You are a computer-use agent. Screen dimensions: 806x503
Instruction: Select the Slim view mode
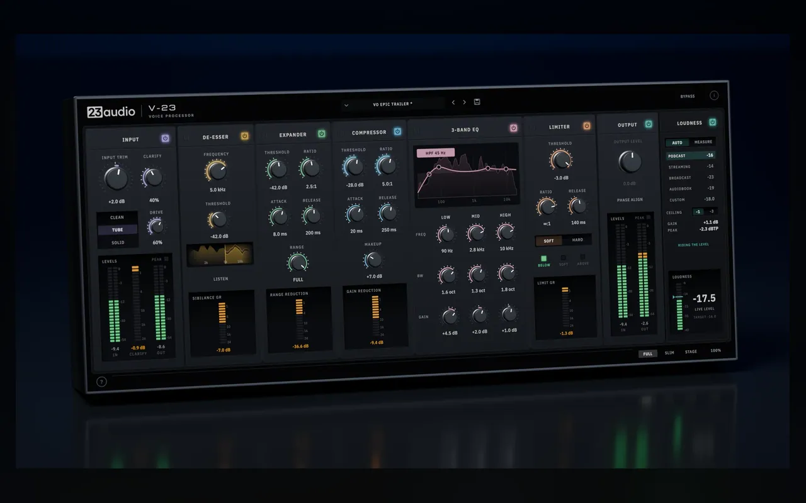click(669, 353)
